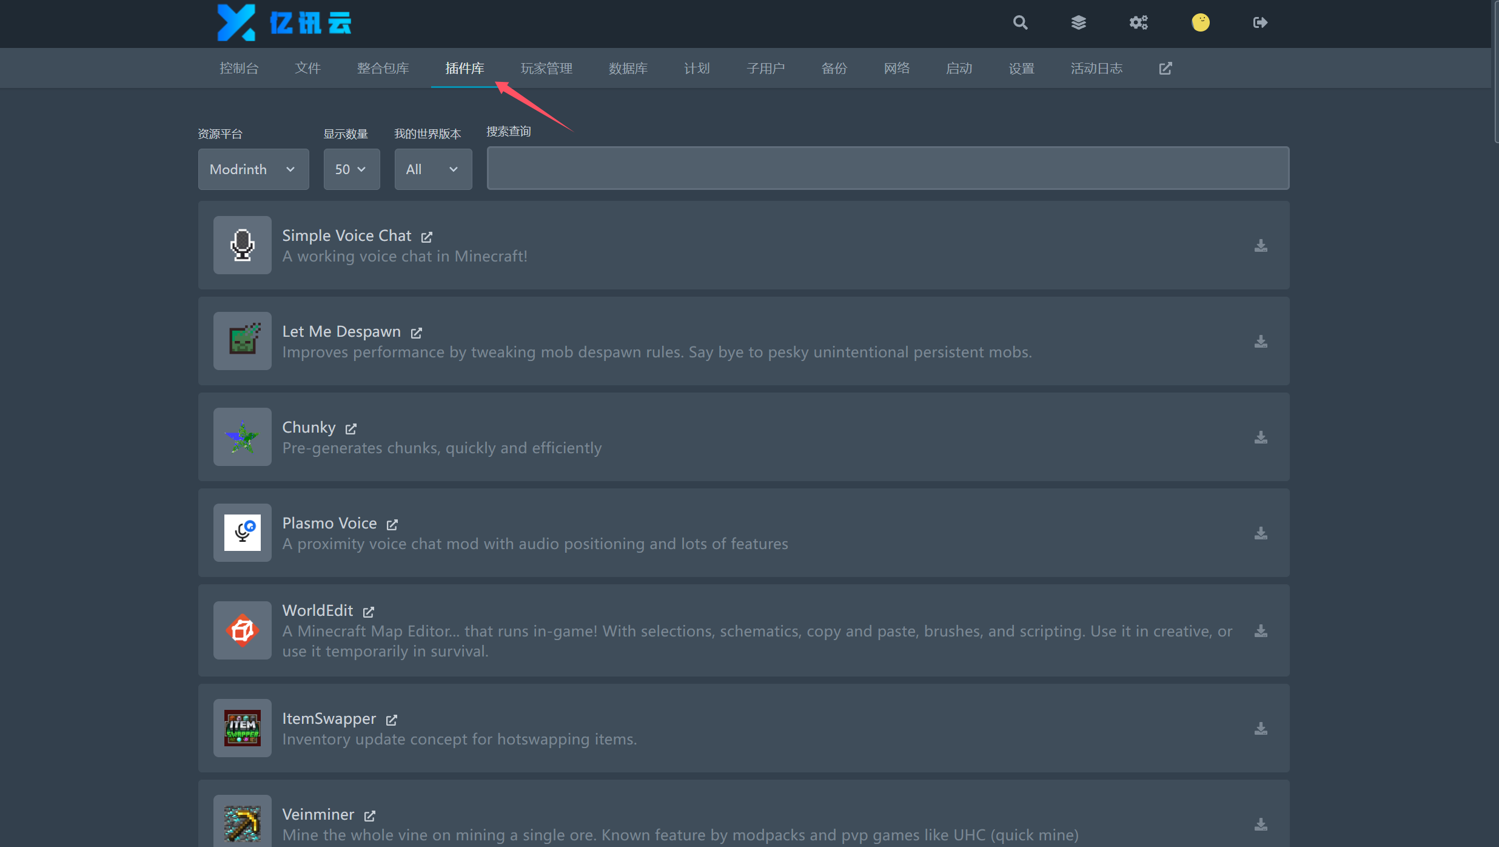The width and height of the screenshot is (1499, 847).
Task: Open ItemSwapper external link icon
Action: (392, 720)
